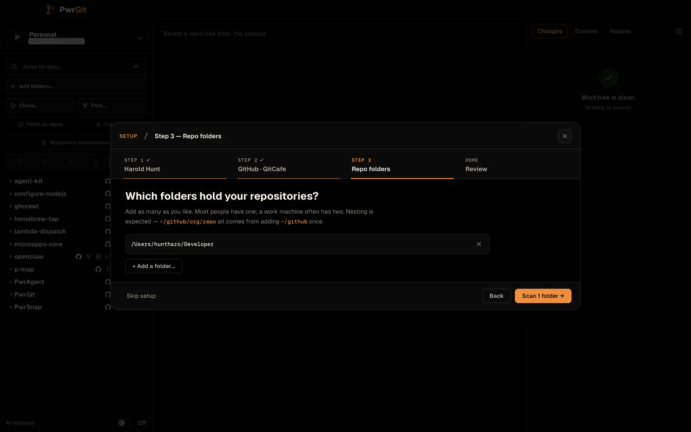Screen dimensions: 691x432
Task: Click the Back button
Action: (496, 296)
